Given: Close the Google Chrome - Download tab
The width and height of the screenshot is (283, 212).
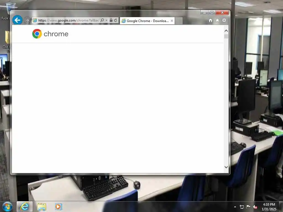Looking at the screenshot, I should point(172,21).
